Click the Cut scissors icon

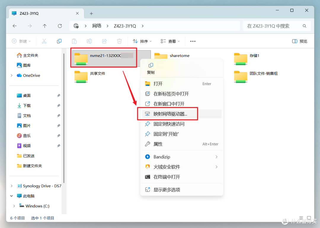(x=44, y=41)
